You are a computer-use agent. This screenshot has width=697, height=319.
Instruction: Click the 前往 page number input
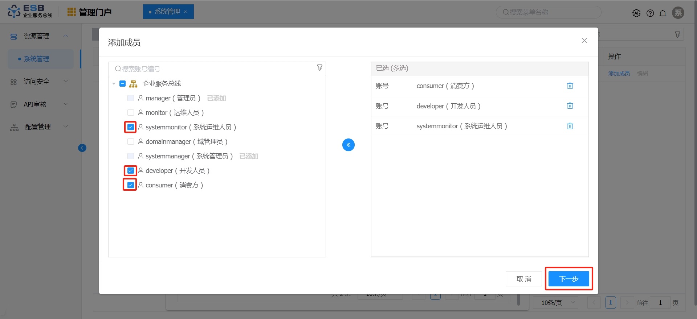660,303
